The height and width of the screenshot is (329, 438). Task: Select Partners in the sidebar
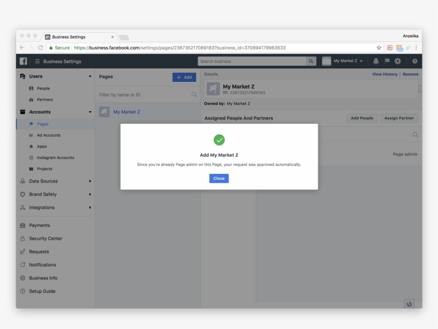click(x=45, y=100)
